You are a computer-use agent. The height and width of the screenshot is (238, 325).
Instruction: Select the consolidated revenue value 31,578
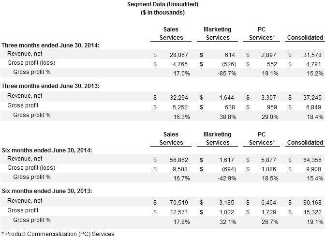click(x=313, y=54)
